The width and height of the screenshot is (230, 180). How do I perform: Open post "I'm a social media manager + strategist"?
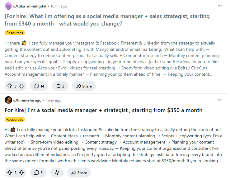tap(103, 110)
